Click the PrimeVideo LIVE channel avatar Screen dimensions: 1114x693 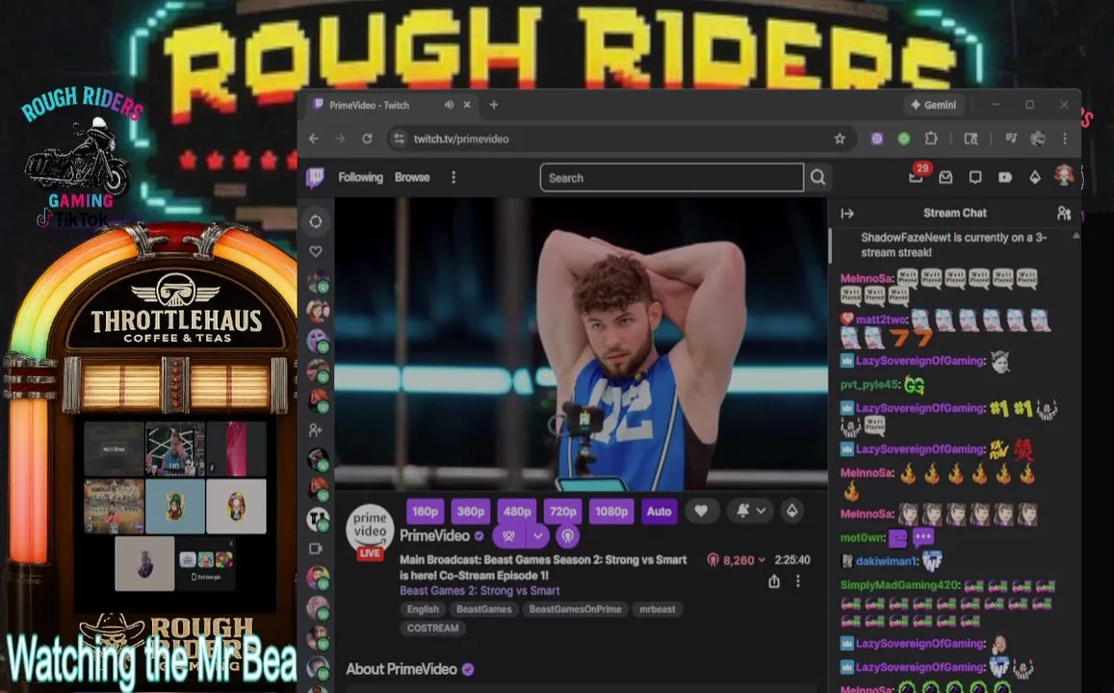(370, 531)
